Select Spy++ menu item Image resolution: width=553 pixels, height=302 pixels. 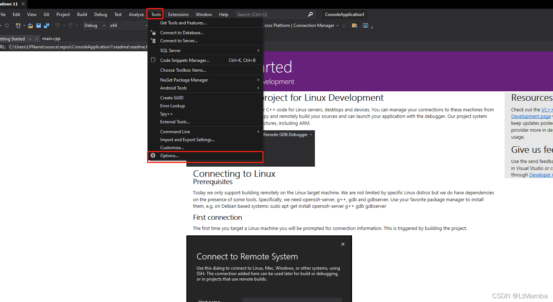click(205, 114)
